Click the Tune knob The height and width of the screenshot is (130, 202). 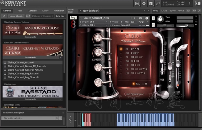pos(160,19)
